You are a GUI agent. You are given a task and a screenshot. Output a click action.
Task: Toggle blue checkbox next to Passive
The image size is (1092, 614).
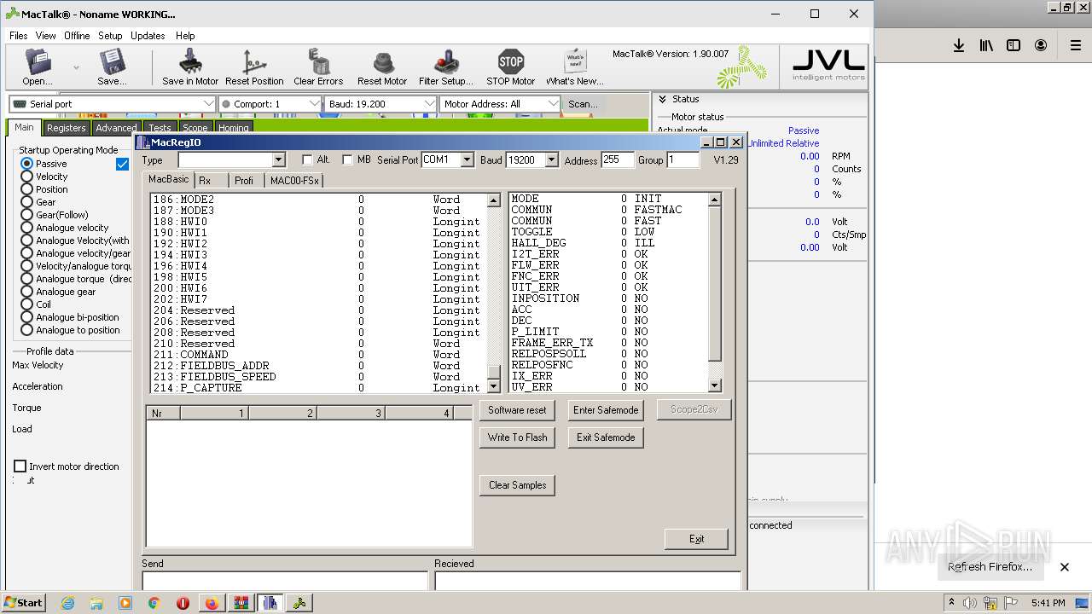pos(122,164)
